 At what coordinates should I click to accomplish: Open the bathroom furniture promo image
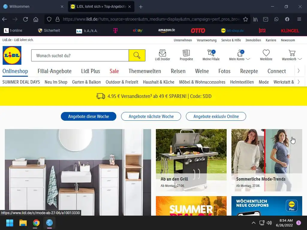[78, 172]
